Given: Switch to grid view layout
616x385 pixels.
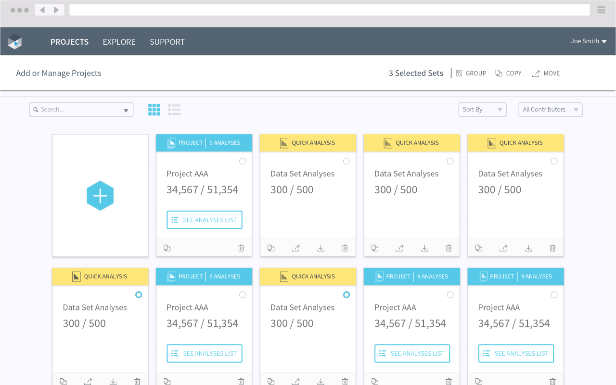Looking at the screenshot, I should (x=154, y=110).
